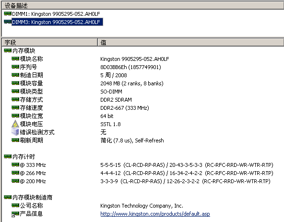Select the 序列号 row
The image size is (284, 222).
tap(143, 67)
